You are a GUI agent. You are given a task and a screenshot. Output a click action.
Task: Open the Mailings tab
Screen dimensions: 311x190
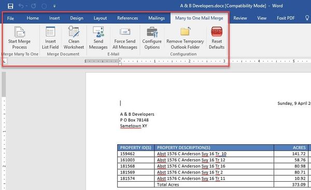pyautogui.click(x=157, y=18)
